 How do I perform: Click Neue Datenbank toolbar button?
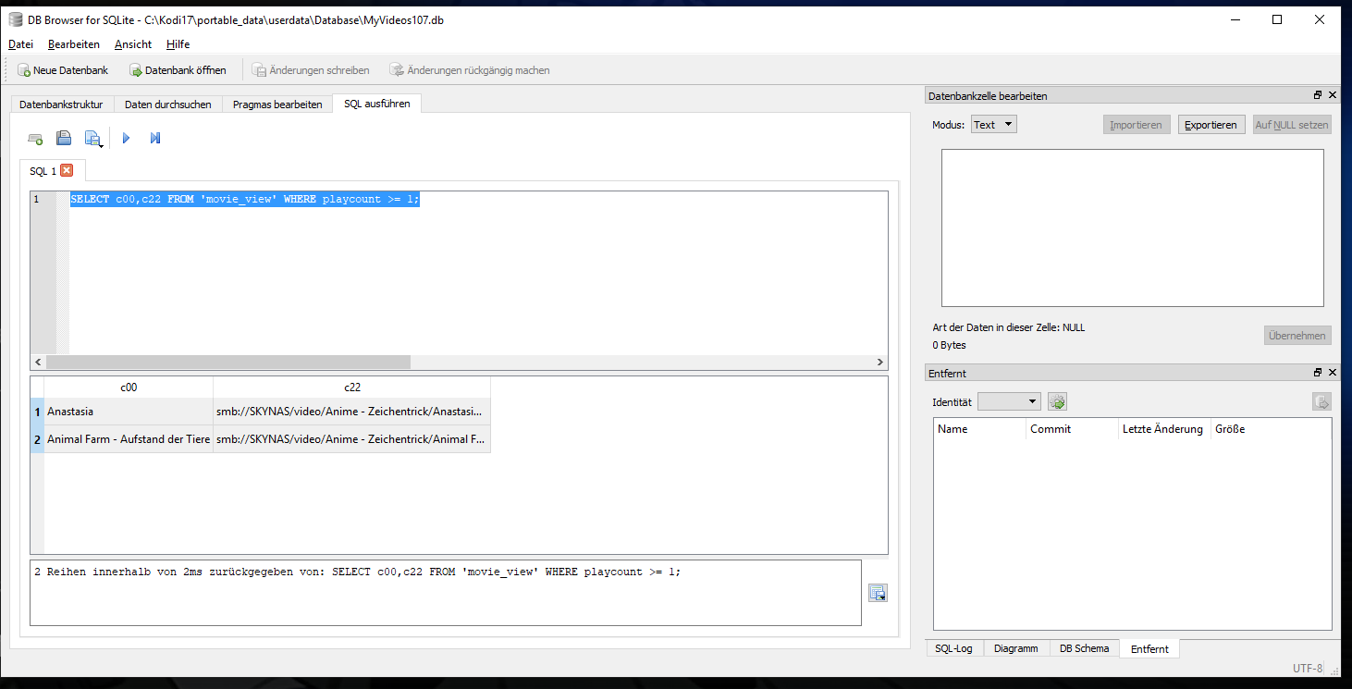coord(63,70)
